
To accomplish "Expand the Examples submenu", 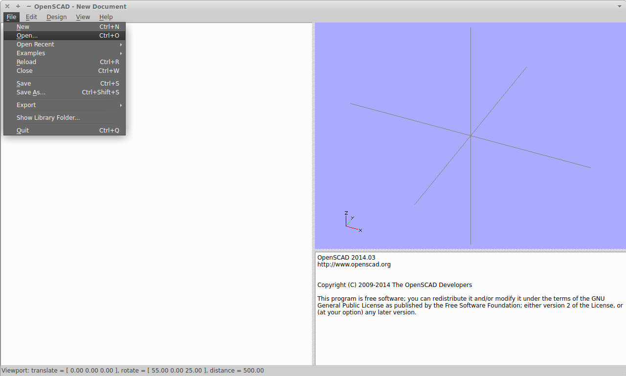I will coord(65,53).
